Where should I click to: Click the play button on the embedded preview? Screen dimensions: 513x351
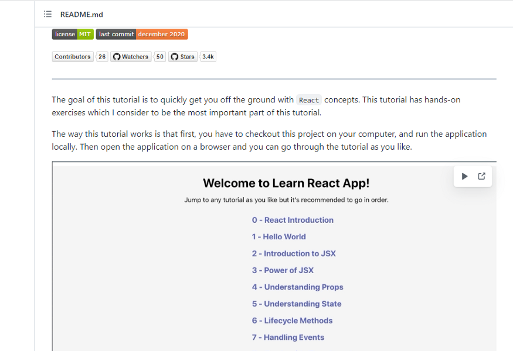pos(464,176)
